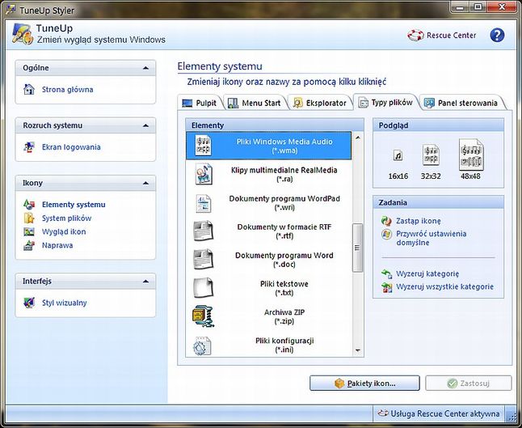Click the RealMedia clip file icon
This screenshot has height=428, width=522.
[x=204, y=174]
